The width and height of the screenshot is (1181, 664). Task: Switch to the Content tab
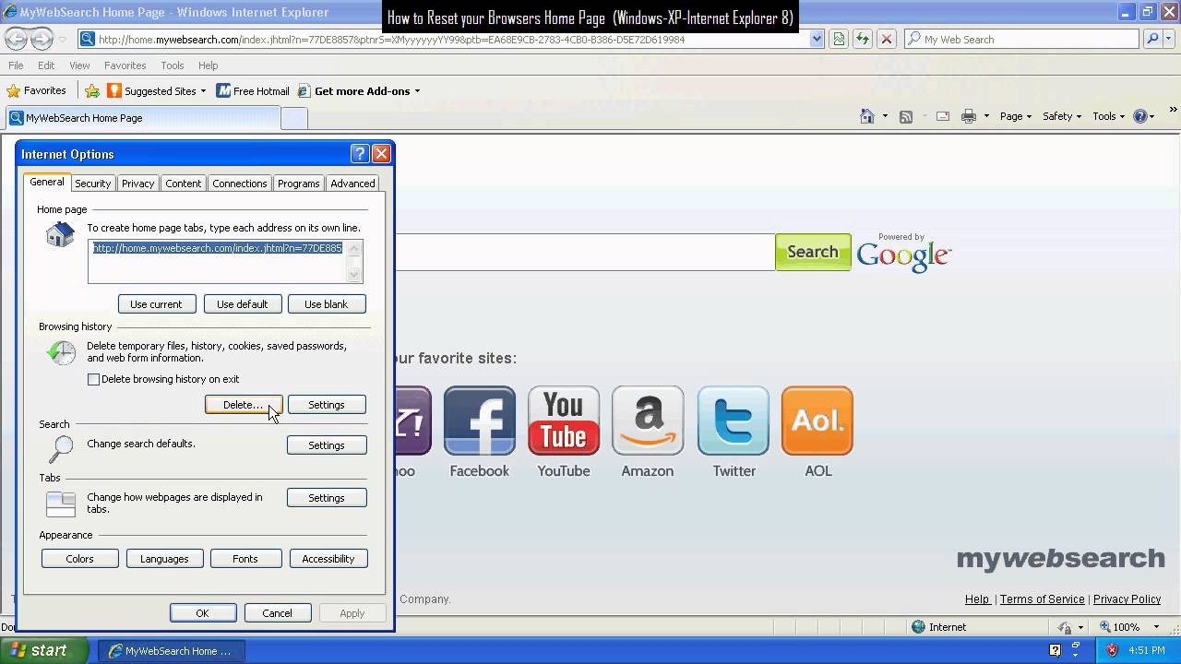click(183, 184)
